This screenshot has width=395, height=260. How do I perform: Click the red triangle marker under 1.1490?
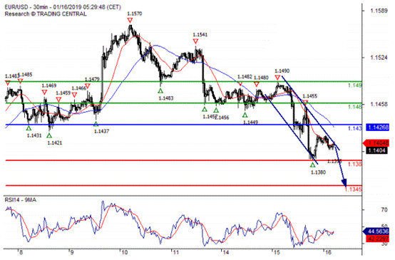(x=277, y=78)
